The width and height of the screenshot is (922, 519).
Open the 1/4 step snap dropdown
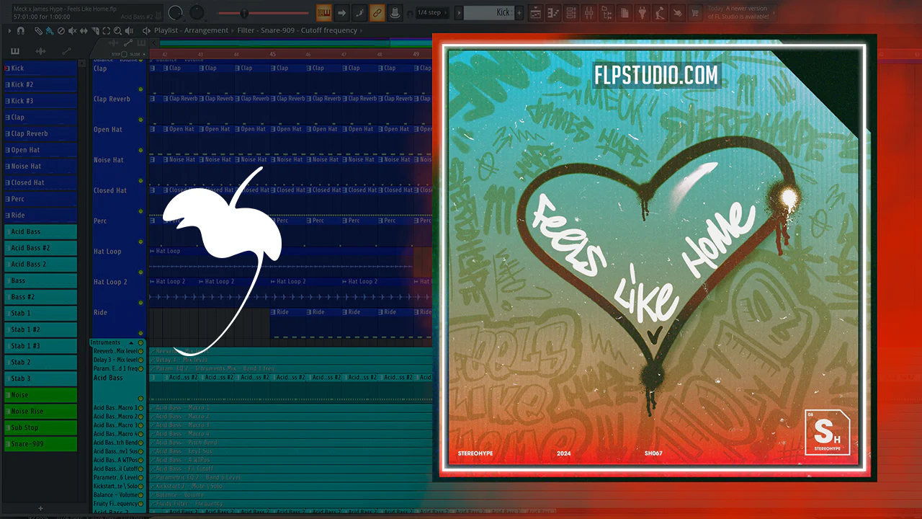(x=431, y=12)
